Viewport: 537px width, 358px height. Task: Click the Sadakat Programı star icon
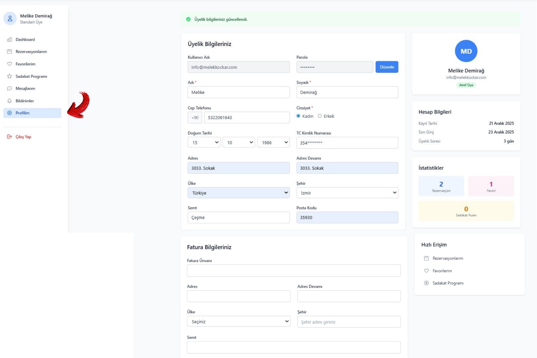[x=9, y=76]
